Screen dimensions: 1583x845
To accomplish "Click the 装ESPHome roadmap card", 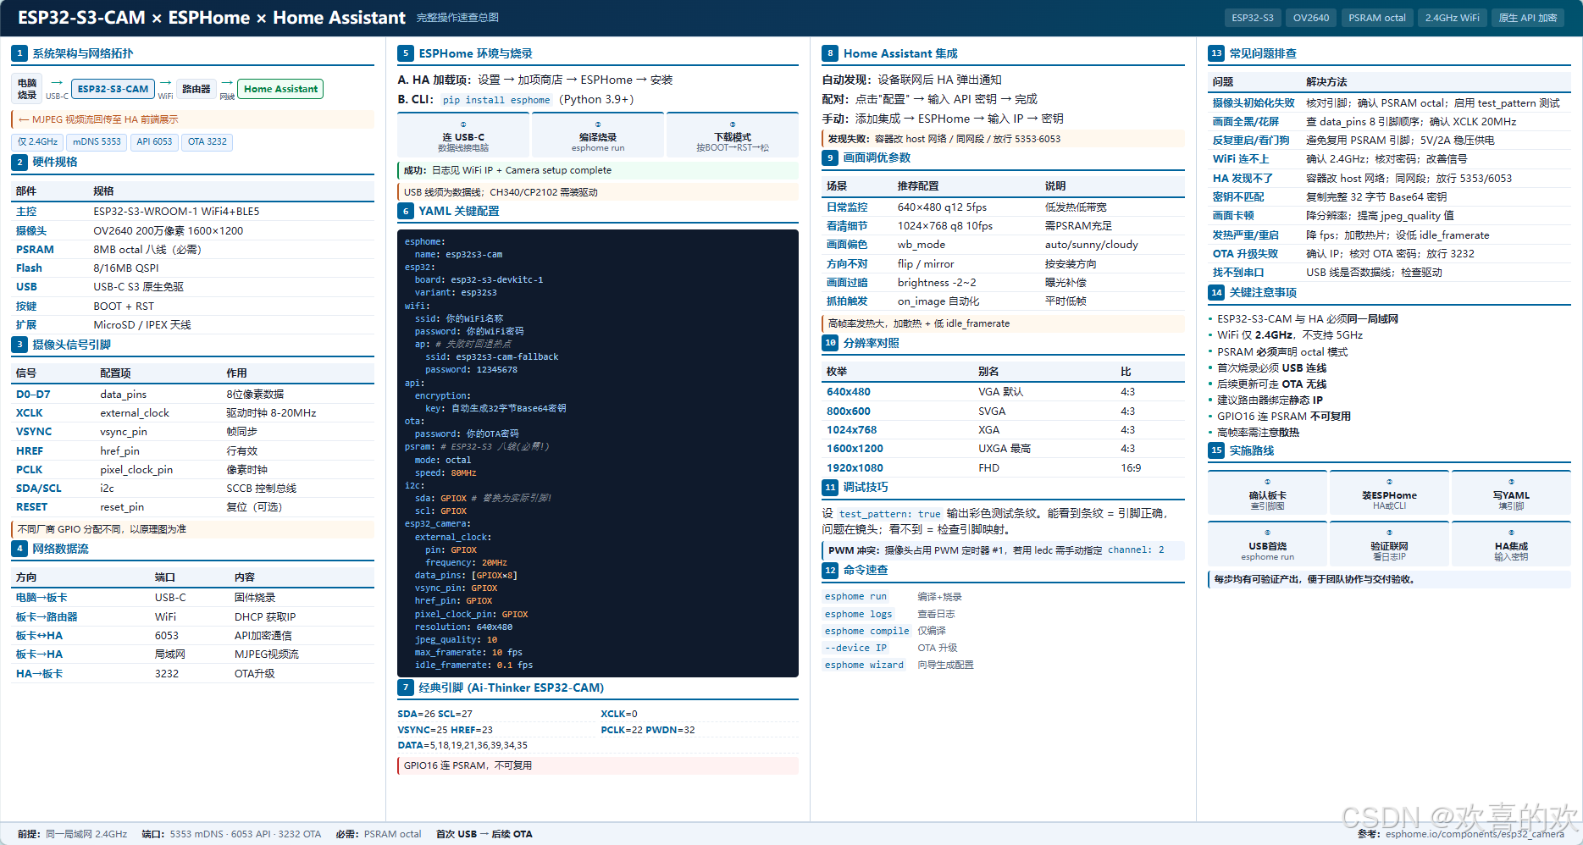I will coord(1389,494).
